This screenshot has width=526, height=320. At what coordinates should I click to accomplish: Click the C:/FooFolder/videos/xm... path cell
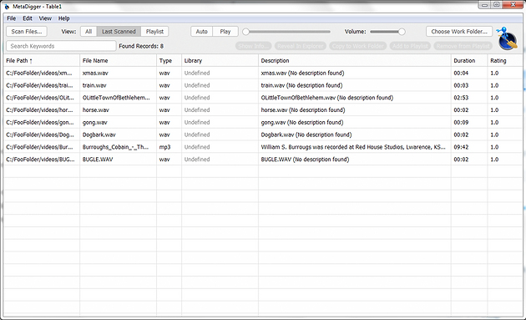click(x=42, y=73)
